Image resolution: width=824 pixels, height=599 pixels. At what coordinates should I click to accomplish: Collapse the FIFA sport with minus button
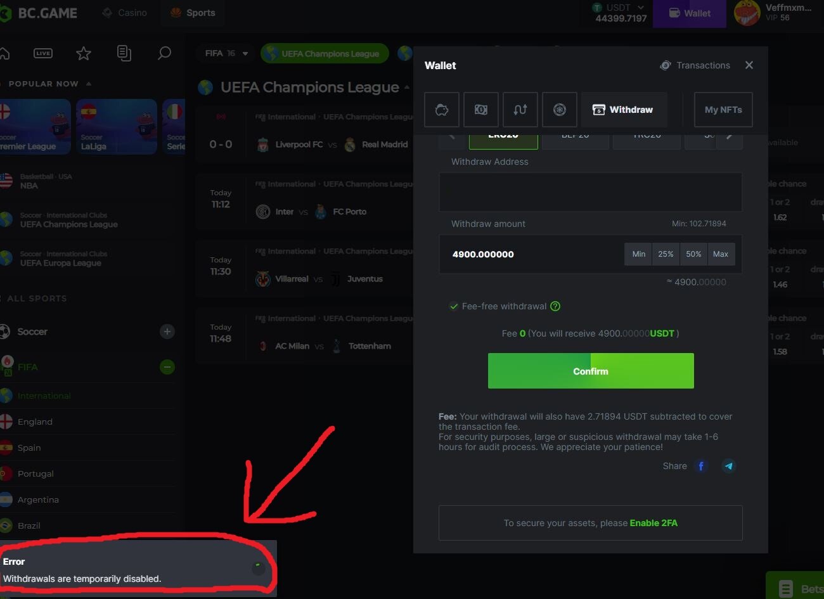(x=167, y=367)
